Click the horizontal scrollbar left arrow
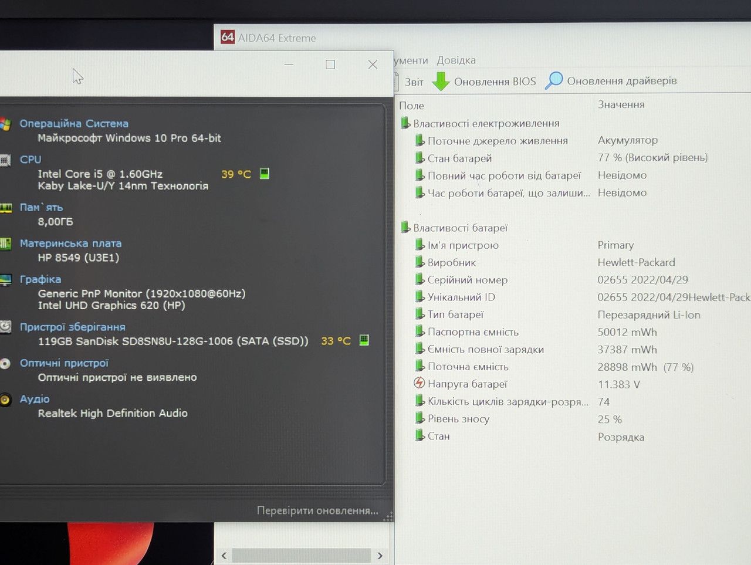This screenshot has height=565, width=751. pyautogui.click(x=224, y=555)
